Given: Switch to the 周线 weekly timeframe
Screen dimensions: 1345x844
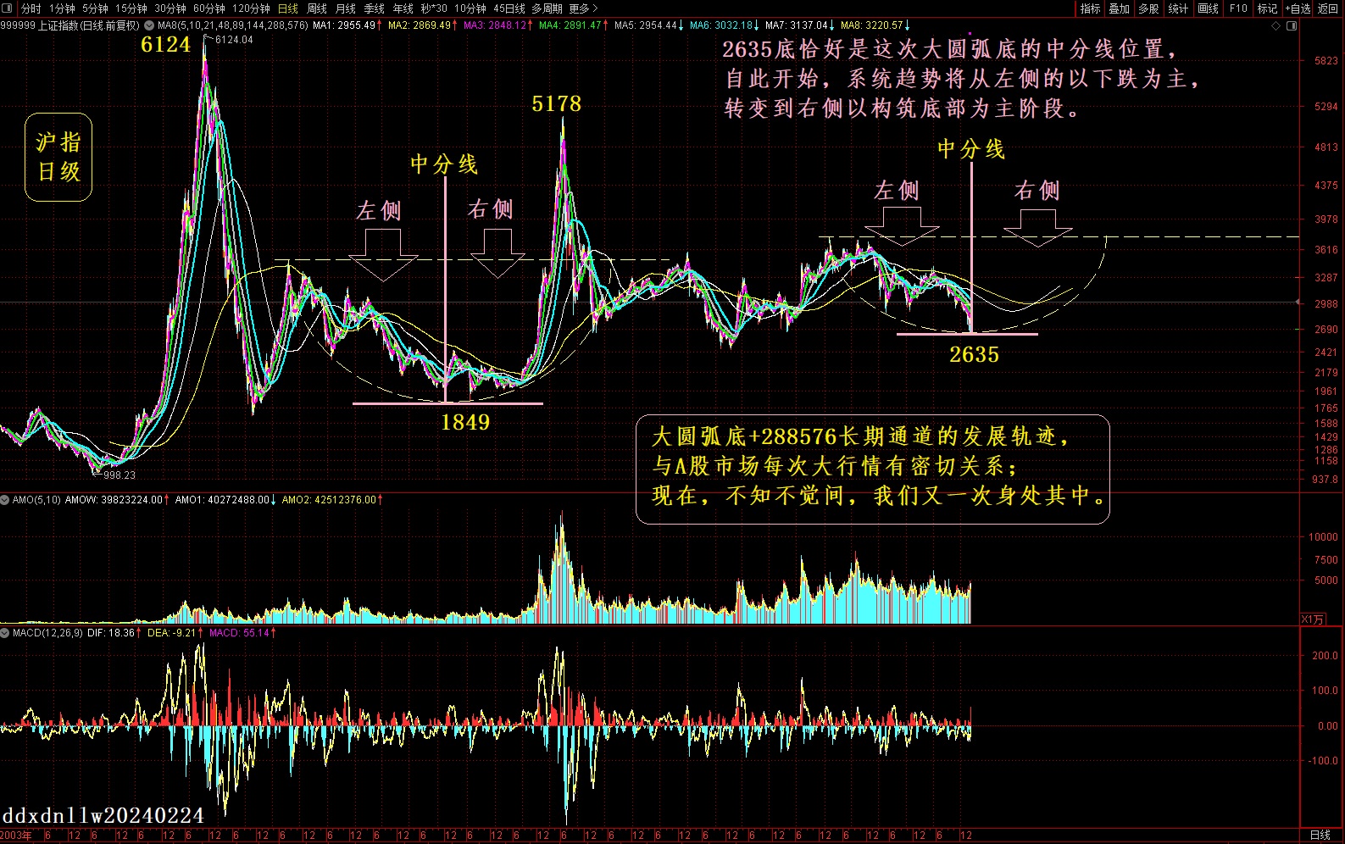Looking at the screenshot, I should click(x=317, y=8).
